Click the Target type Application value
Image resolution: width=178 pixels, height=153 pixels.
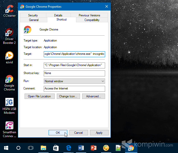[x=50, y=40]
